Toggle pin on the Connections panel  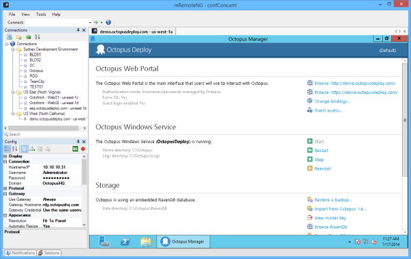coord(78,30)
